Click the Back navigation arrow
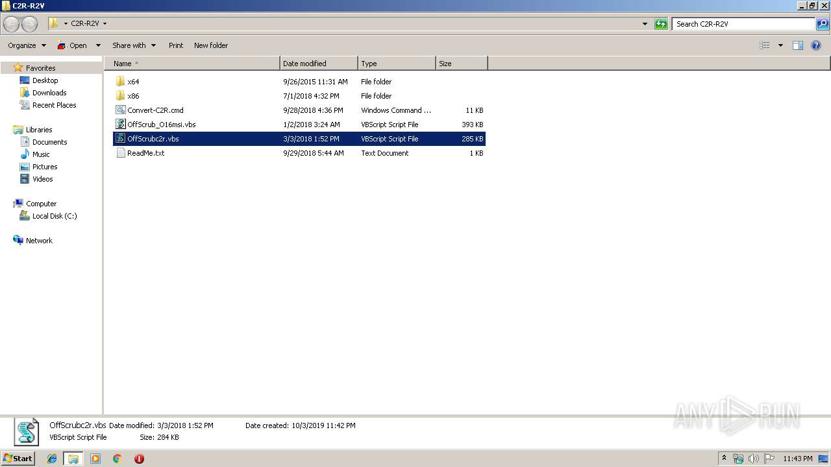 pos(12,24)
